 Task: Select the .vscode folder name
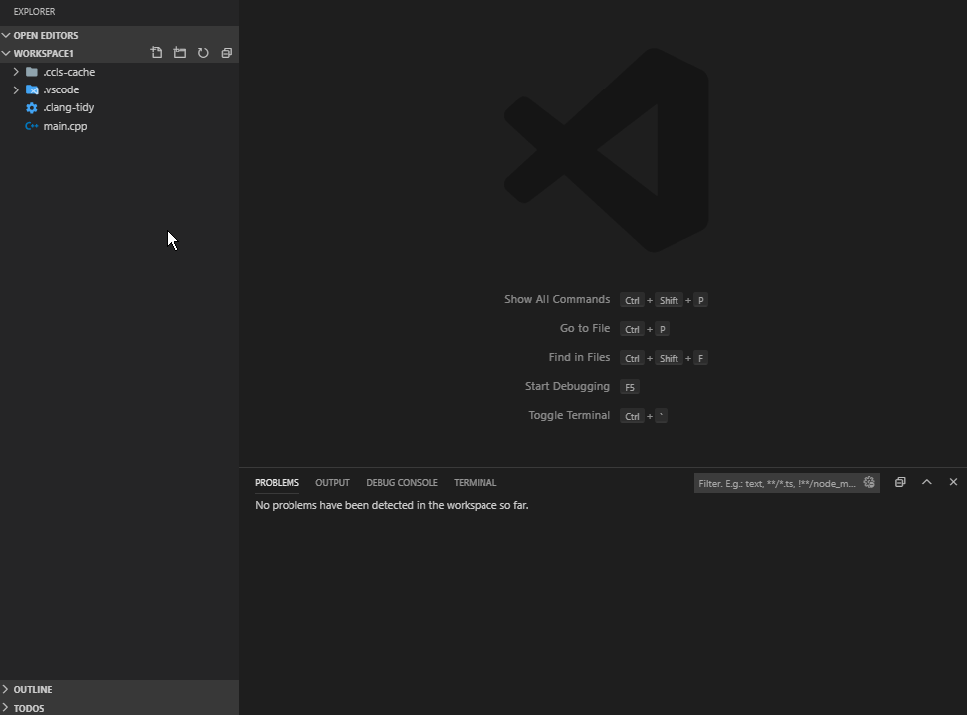coord(61,89)
